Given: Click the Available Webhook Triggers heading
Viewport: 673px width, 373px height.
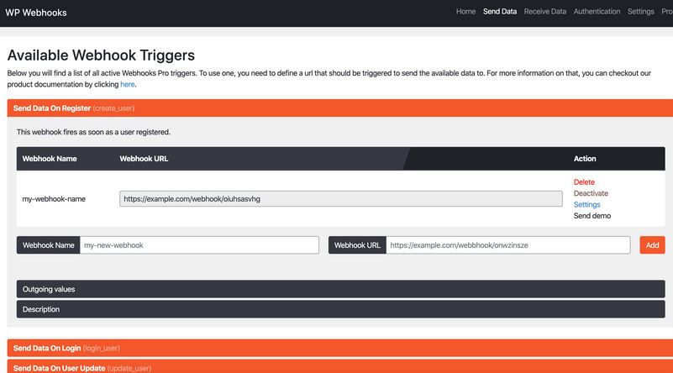Looking at the screenshot, I should coord(101,55).
